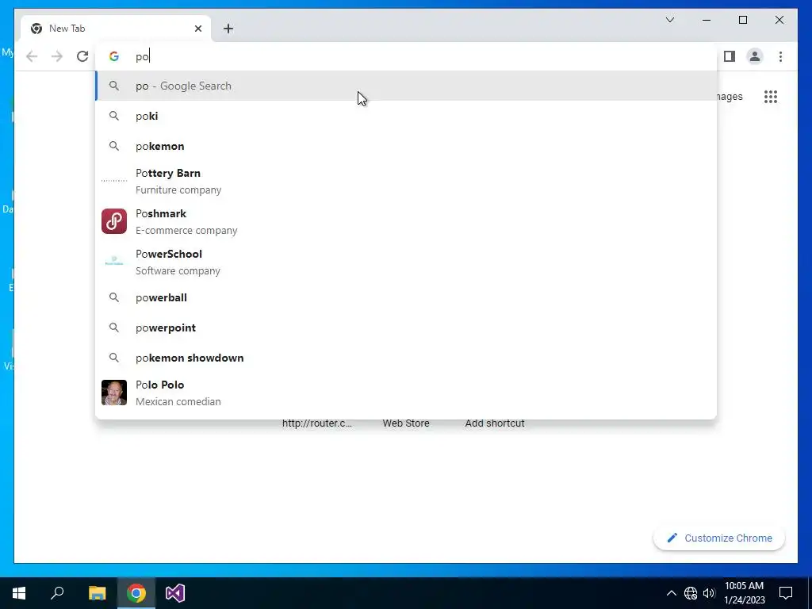
Task: Click the Poshmark logo icon
Action: [x=114, y=221]
